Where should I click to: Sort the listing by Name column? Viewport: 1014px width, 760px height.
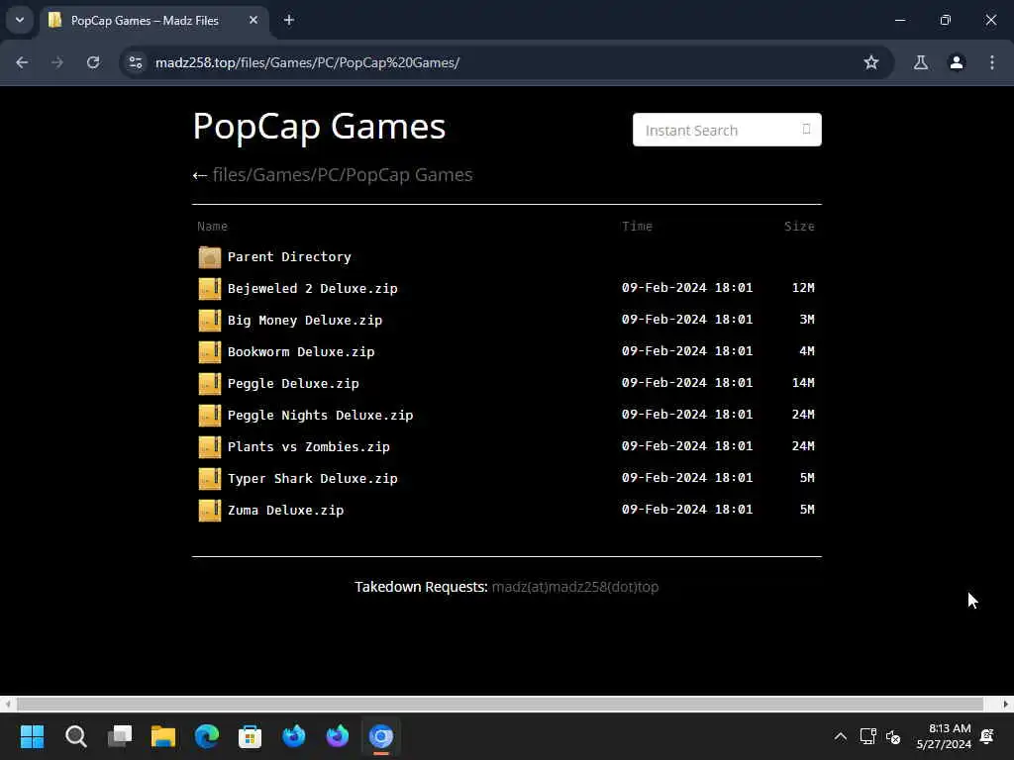[x=212, y=227]
